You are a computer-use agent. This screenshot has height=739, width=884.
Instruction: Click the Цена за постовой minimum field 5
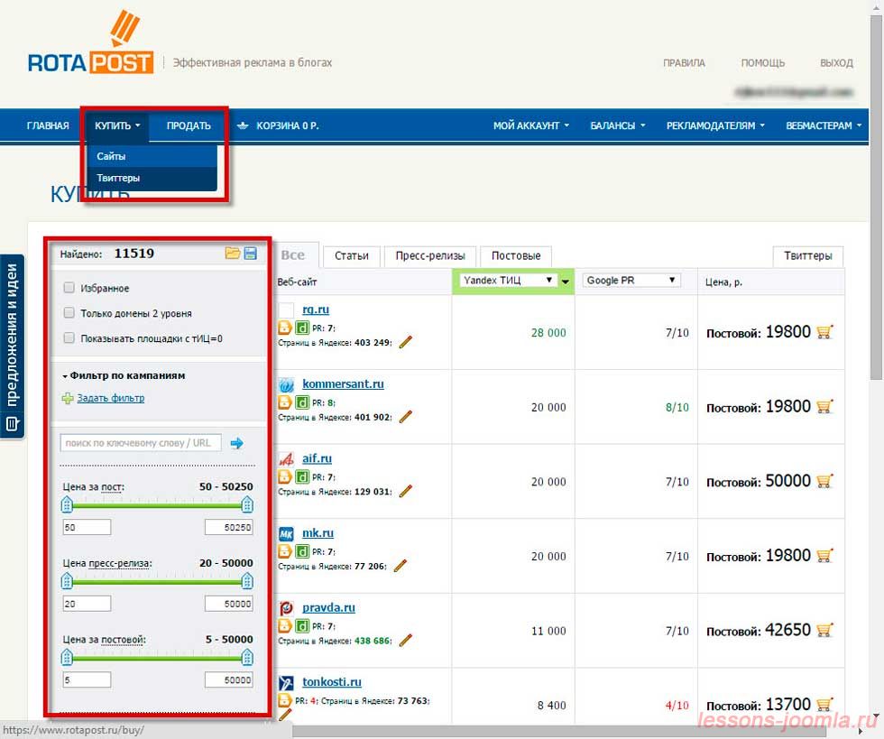tap(87, 680)
